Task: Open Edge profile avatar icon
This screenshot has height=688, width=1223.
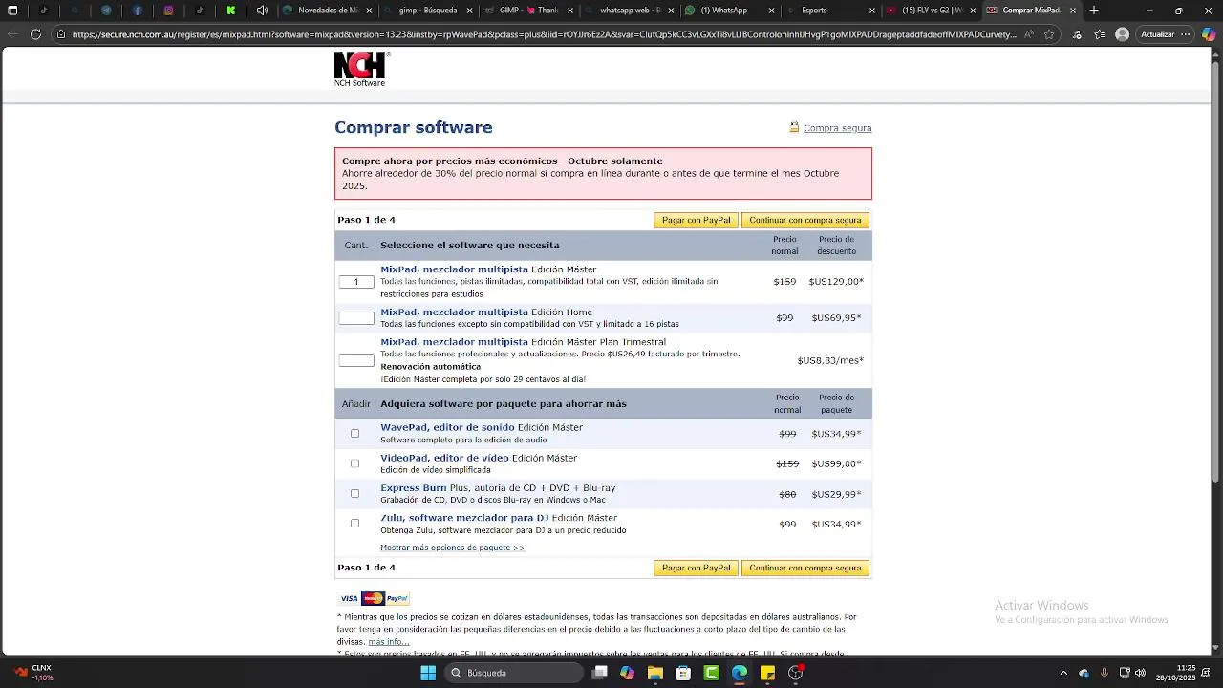Action: coord(1122,34)
